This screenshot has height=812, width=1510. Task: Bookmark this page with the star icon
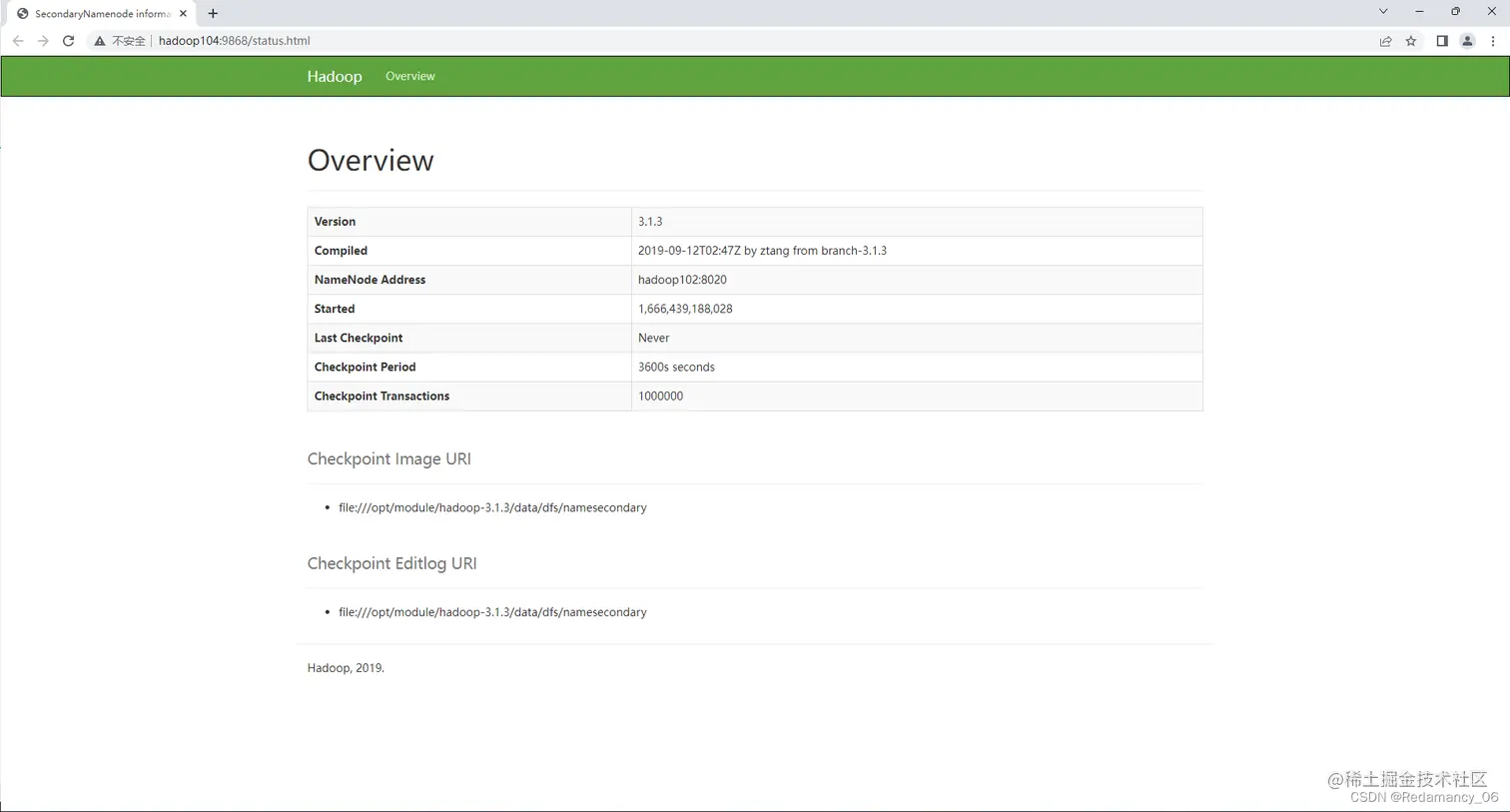[x=1411, y=41]
